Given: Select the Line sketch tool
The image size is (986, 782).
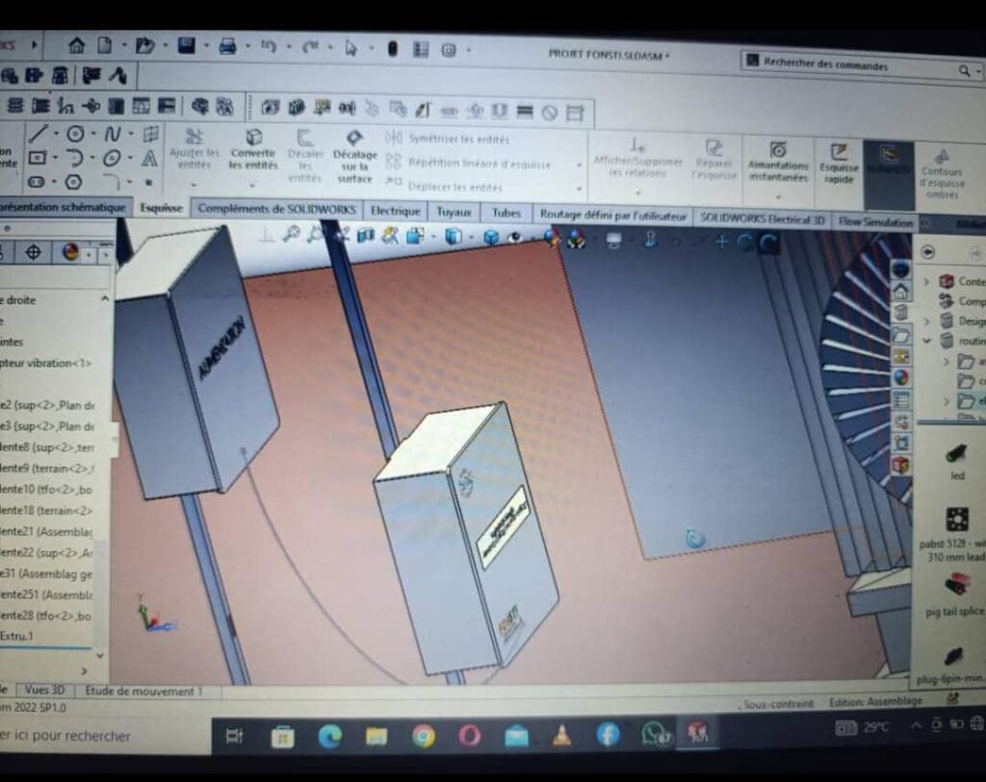Looking at the screenshot, I should pos(37,134).
